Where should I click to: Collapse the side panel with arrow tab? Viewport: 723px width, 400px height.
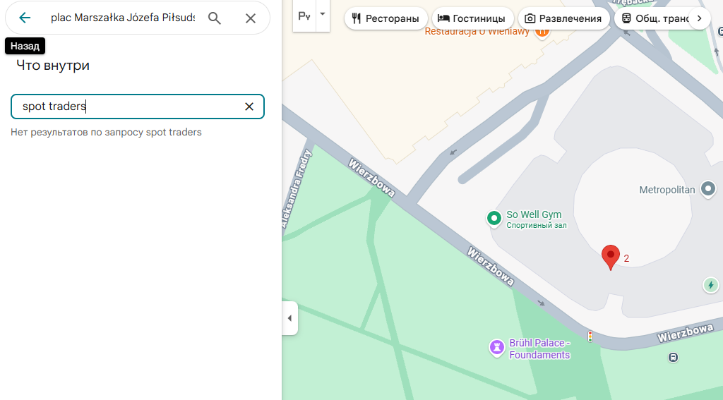(x=289, y=318)
